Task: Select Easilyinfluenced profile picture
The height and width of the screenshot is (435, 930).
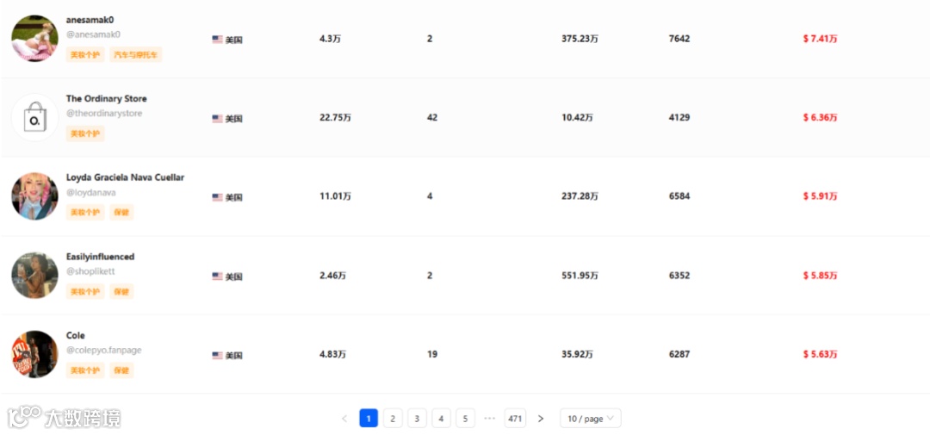Action: tap(35, 276)
